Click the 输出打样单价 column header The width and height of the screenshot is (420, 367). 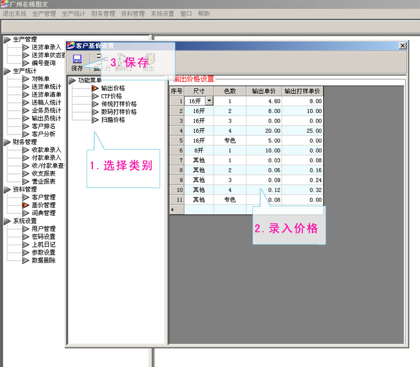(302, 91)
